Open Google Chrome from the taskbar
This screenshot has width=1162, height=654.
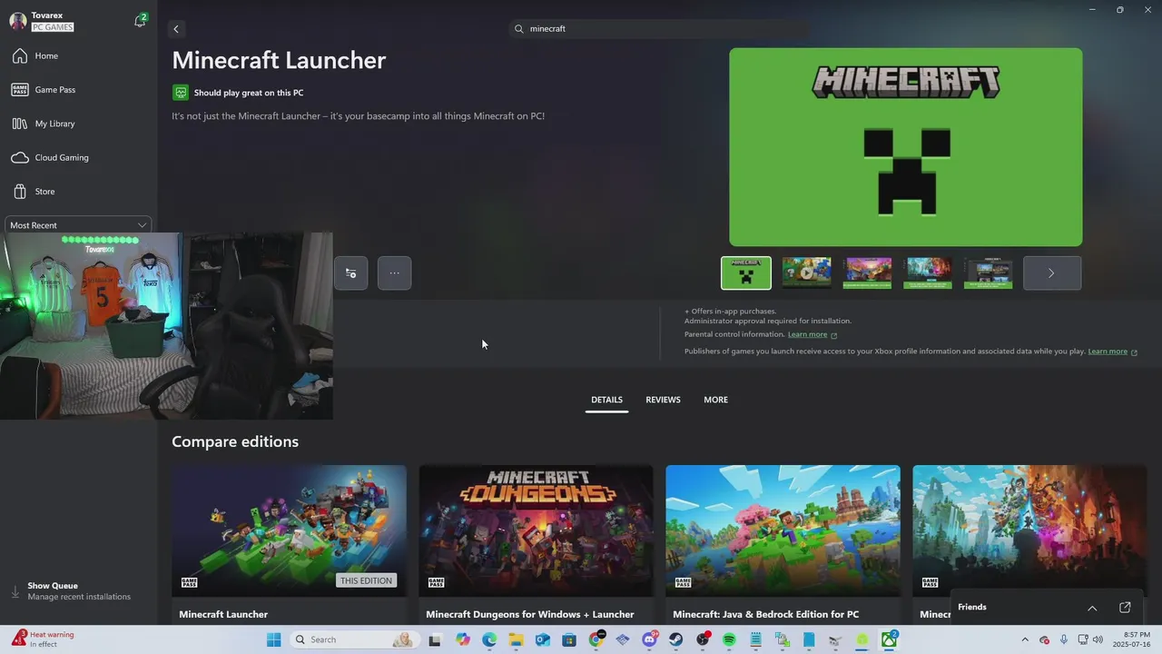point(596,639)
